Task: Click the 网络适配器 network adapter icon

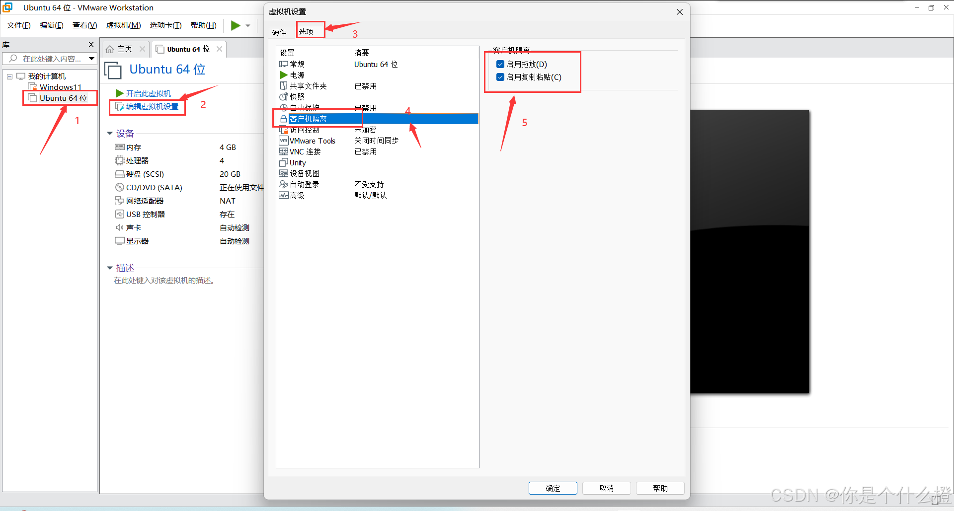Action: tap(119, 201)
